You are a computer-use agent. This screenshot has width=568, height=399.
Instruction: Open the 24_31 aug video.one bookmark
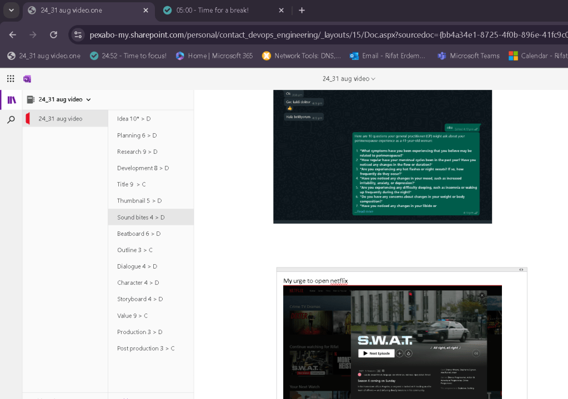(x=44, y=55)
